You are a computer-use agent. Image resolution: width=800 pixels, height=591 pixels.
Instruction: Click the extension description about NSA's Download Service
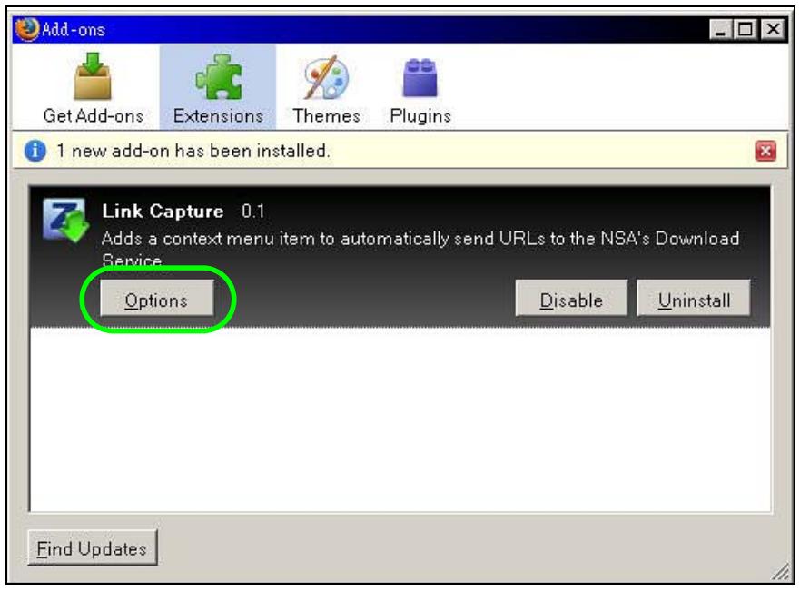pyautogui.click(x=420, y=249)
